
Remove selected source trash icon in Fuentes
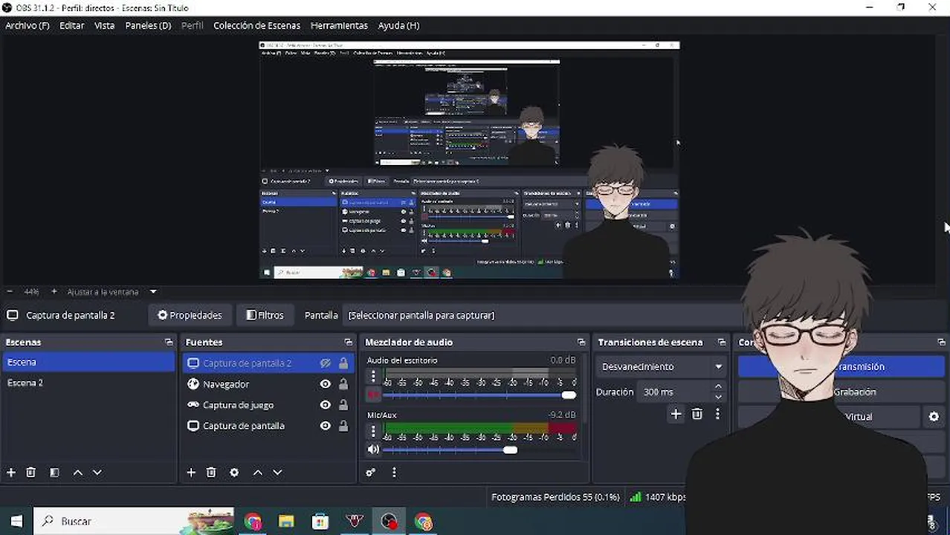tap(211, 473)
